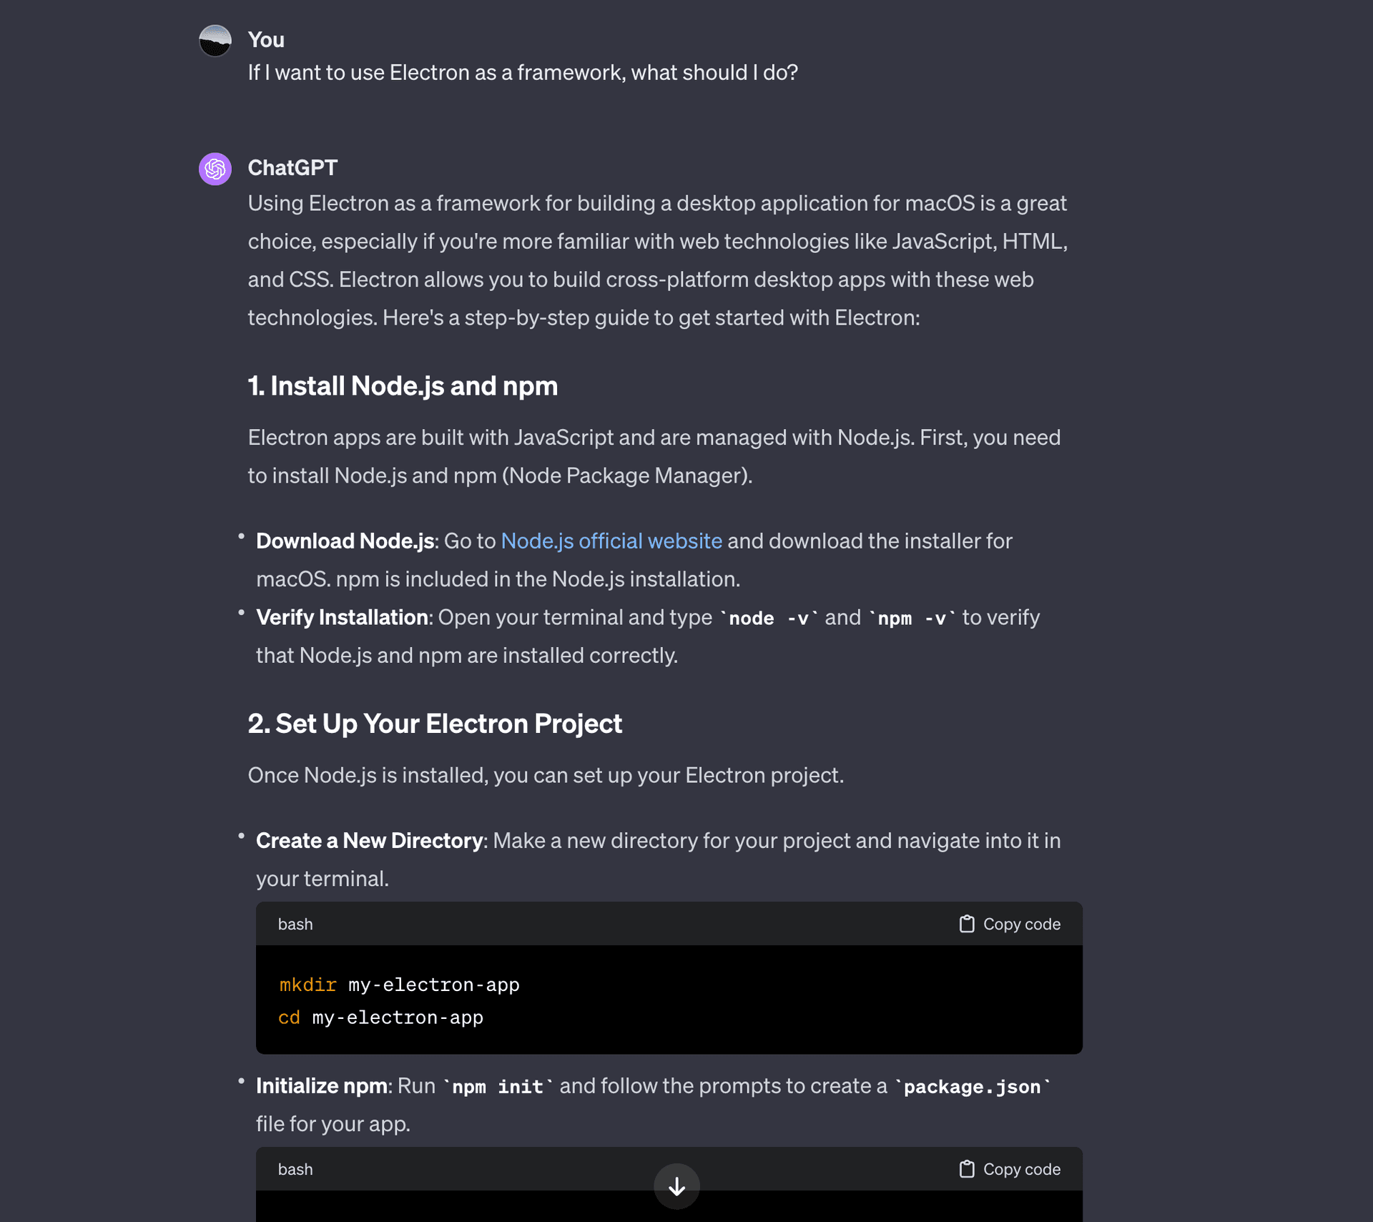
Task: Click the inline "package.json" code snippet
Action: (x=972, y=1087)
